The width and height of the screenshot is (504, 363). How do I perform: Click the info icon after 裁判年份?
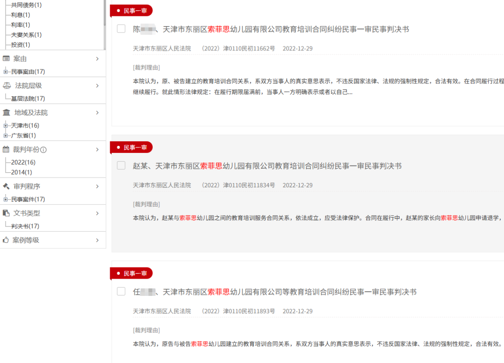coord(44,150)
